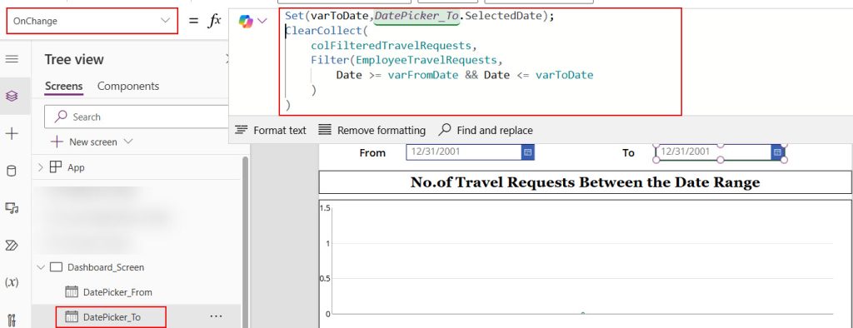This screenshot has height=328, width=853.
Task: Click the fx formula icon
Action: (215, 21)
